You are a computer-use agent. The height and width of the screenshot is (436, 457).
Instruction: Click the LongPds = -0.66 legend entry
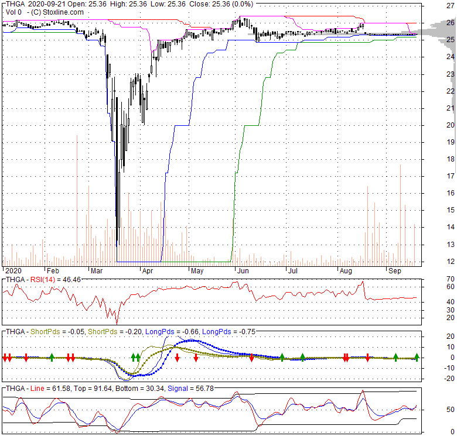point(172,332)
